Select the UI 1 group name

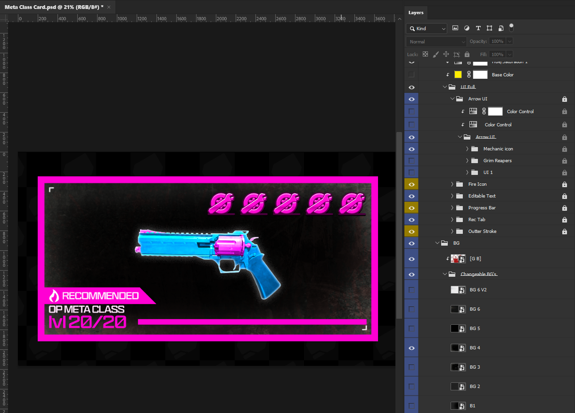coord(488,173)
